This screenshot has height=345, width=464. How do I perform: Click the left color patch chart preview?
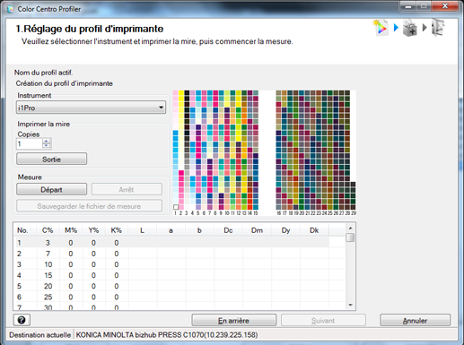215,150
